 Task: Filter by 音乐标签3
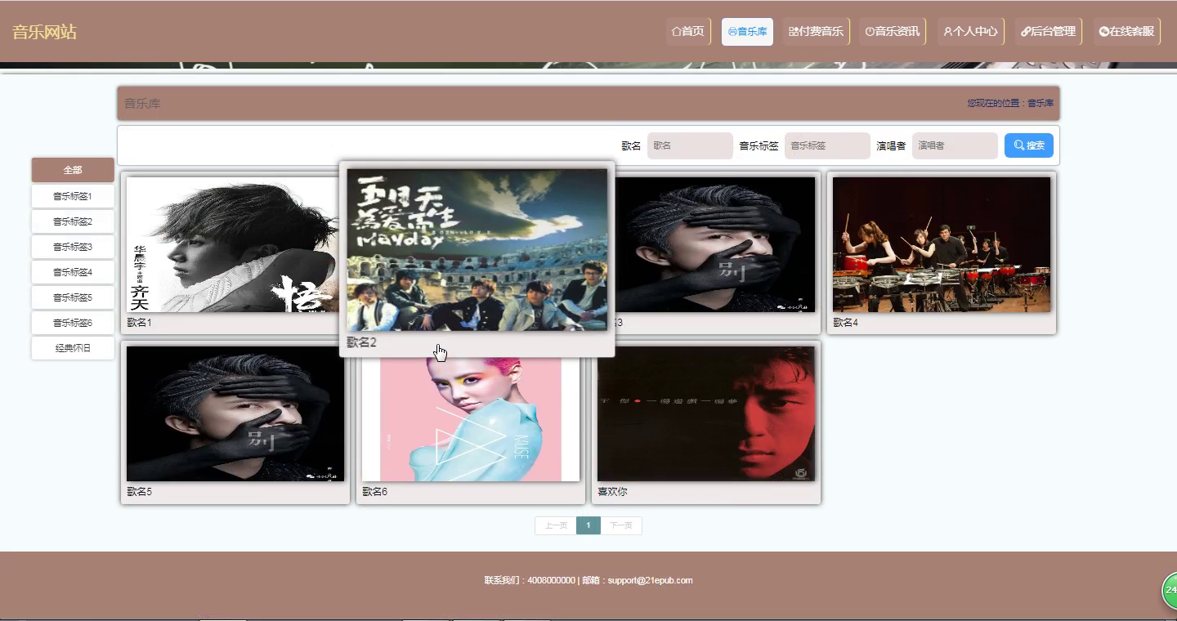(73, 247)
